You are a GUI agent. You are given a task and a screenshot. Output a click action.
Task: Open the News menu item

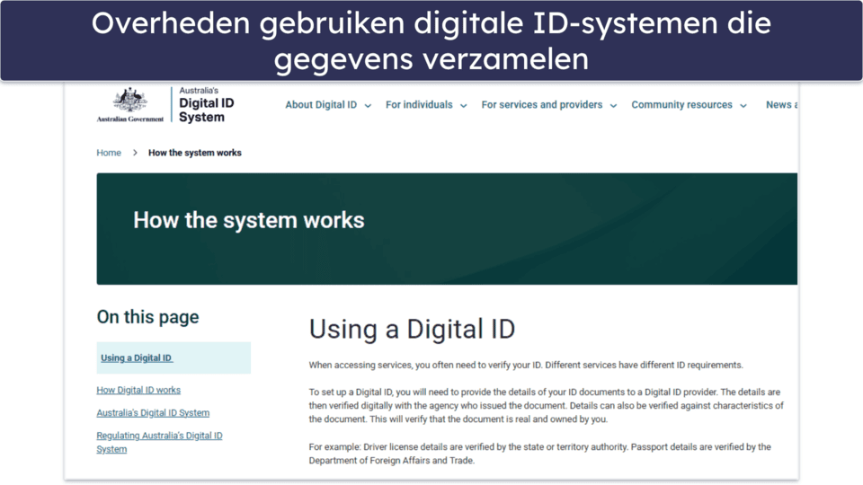(x=781, y=104)
